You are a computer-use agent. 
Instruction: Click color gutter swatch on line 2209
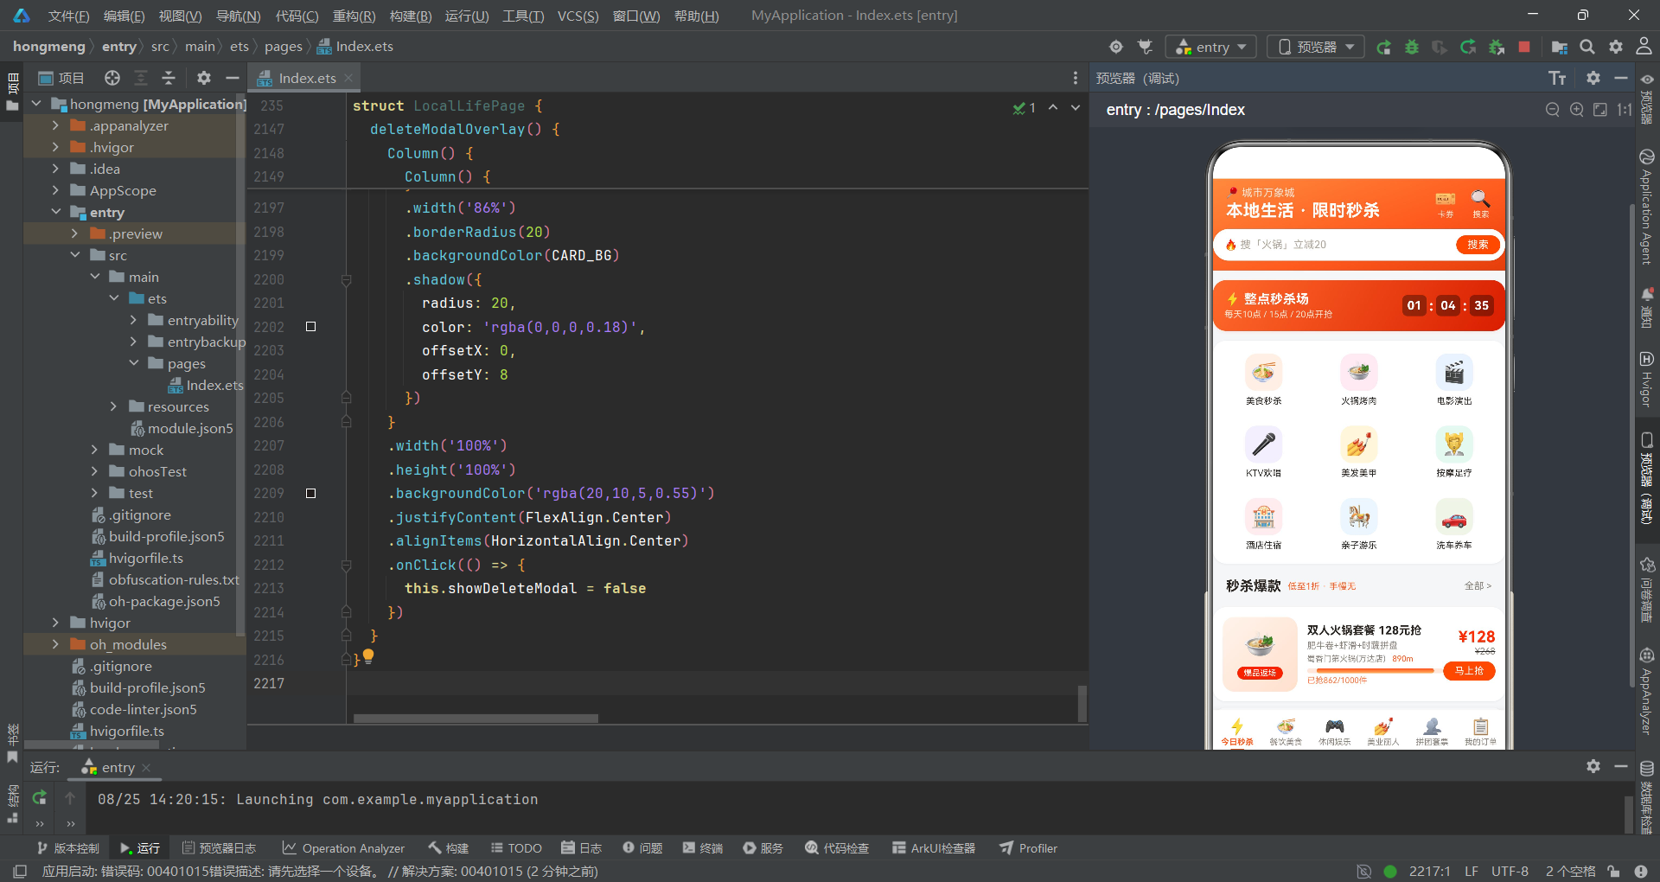click(311, 494)
